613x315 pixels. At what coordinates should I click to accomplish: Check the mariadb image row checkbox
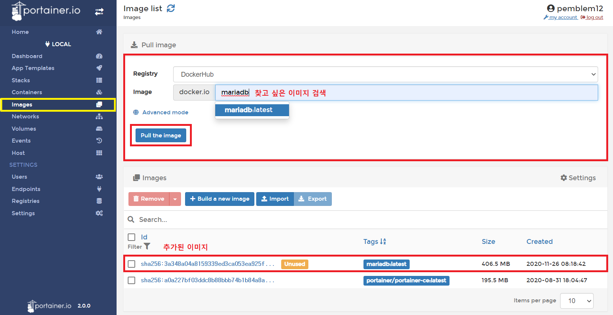[131, 264]
